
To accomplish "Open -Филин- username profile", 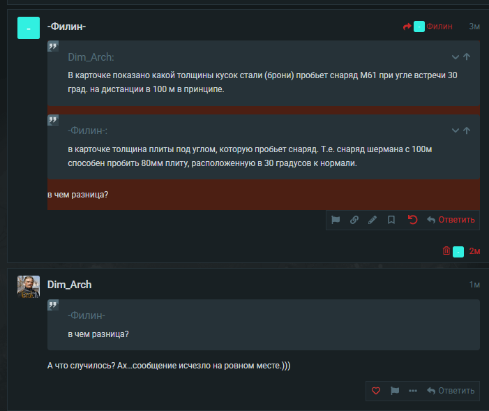I will pos(66,27).
